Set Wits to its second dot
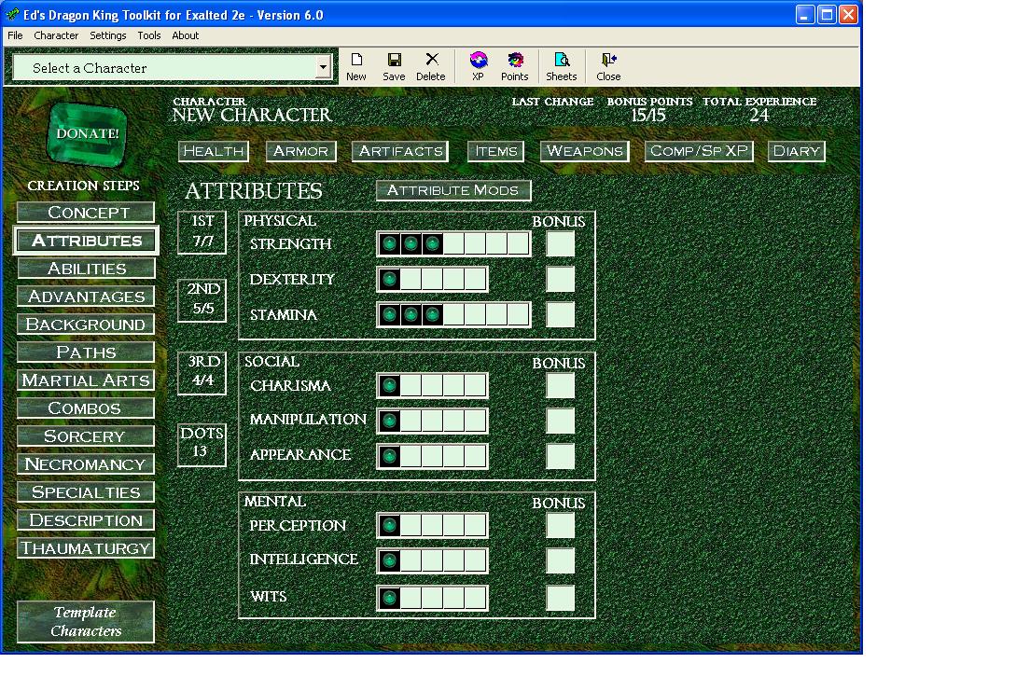 click(x=411, y=598)
